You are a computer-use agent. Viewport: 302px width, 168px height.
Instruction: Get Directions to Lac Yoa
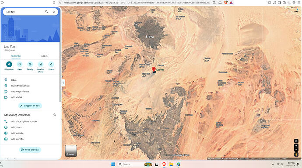click(9, 66)
